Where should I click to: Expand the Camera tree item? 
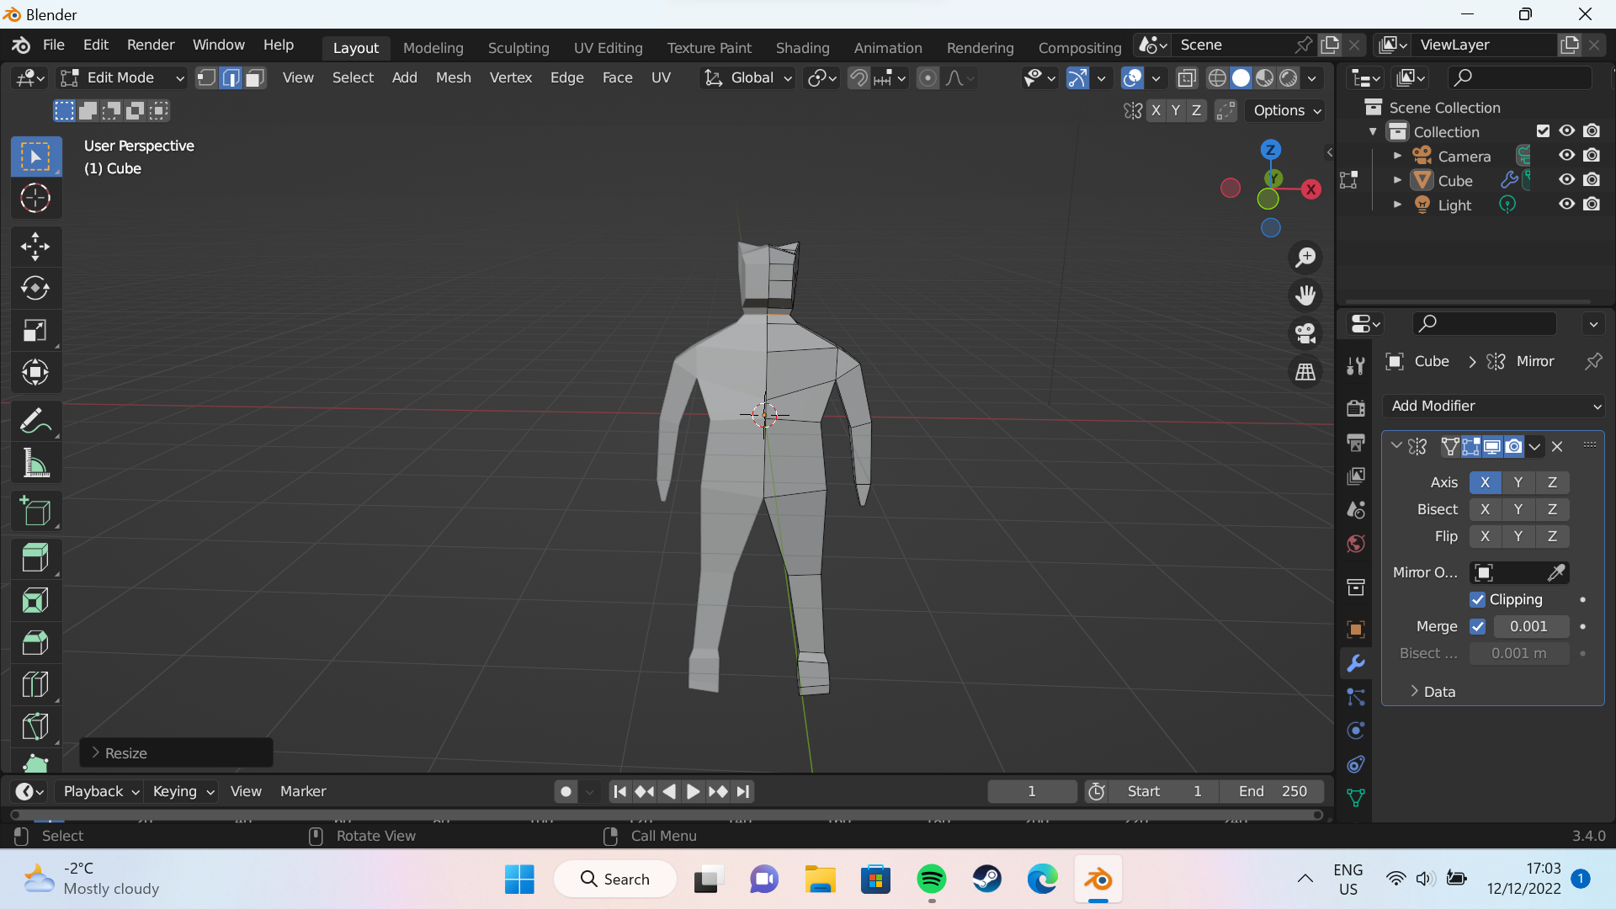(1397, 156)
